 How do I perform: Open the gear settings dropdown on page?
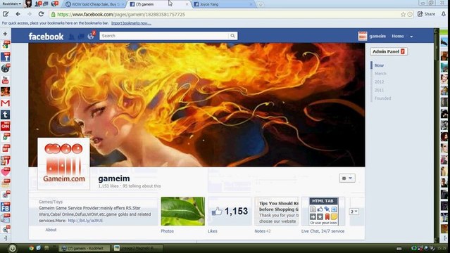[x=347, y=179]
